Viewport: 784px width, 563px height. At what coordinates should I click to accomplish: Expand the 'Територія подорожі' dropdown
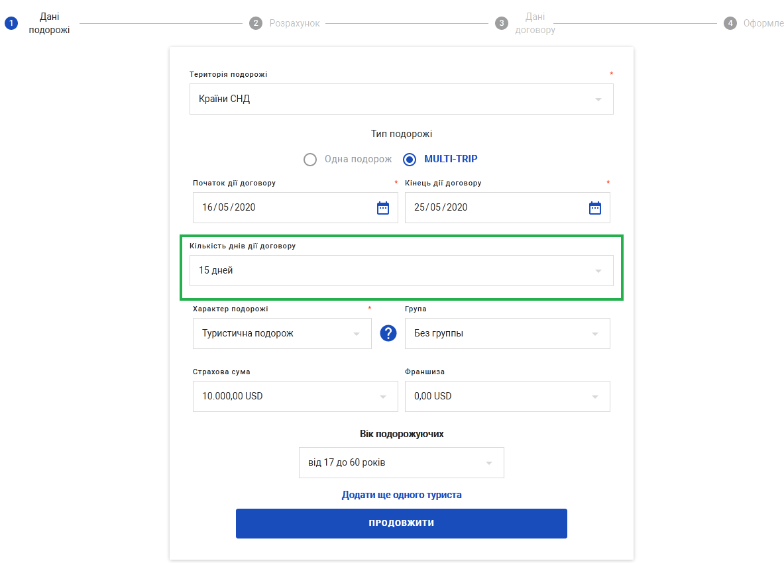click(401, 99)
